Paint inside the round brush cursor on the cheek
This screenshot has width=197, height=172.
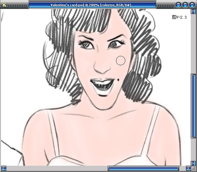tap(121, 60)
